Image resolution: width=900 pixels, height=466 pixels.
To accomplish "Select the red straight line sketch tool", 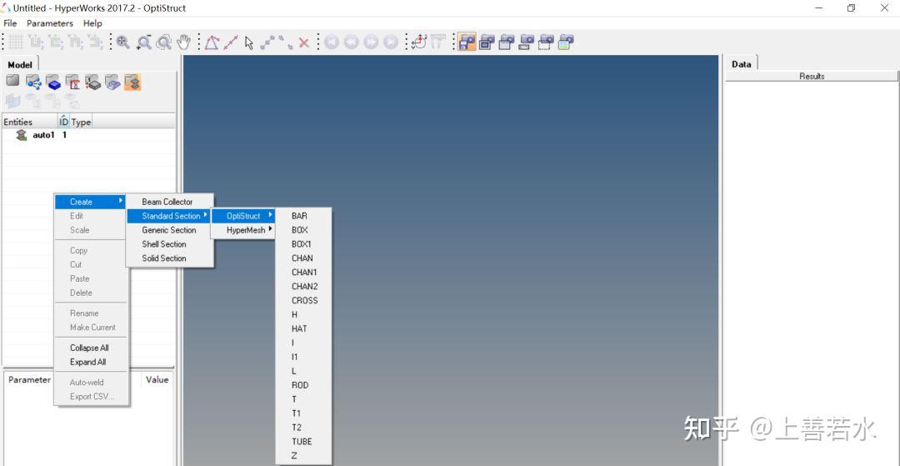I will click(230, 43).
